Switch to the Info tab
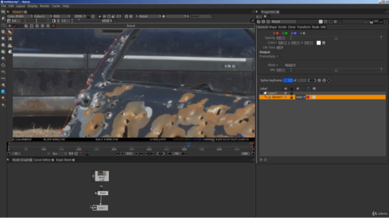Viewport: 389px width, 218px height. click(x=323, y=27)
